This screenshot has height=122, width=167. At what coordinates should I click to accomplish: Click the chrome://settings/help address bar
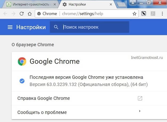[82, 14]
